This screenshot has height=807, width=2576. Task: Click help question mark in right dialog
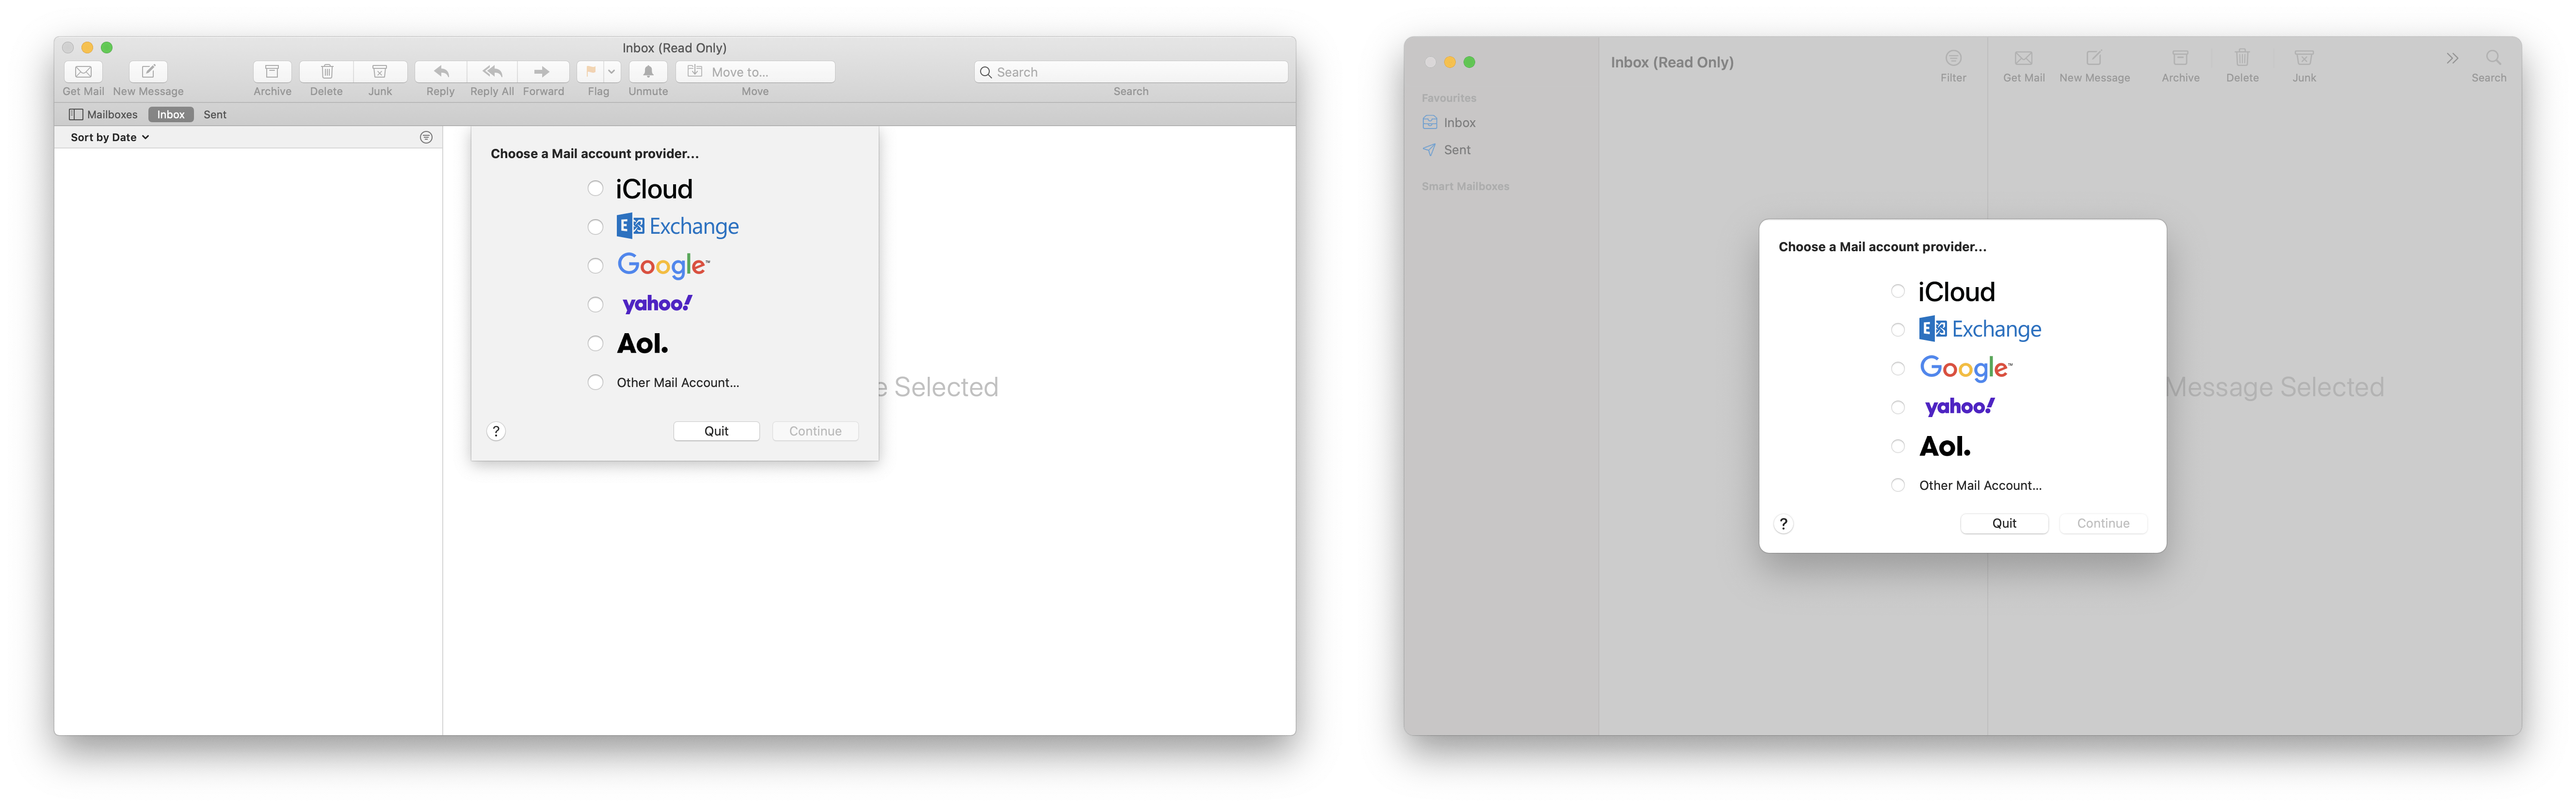click(1783, 524)
